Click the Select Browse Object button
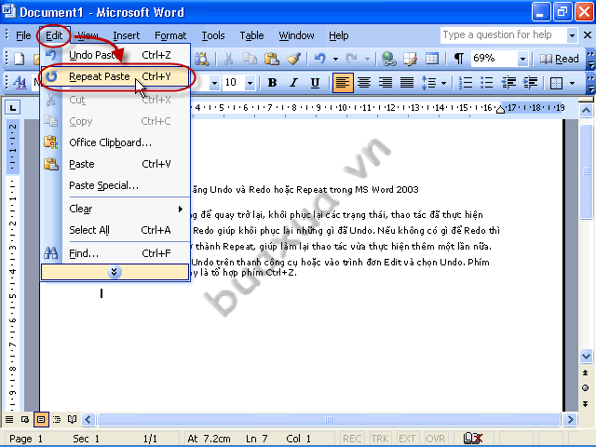The image size is (596, 447). point(586,387)
